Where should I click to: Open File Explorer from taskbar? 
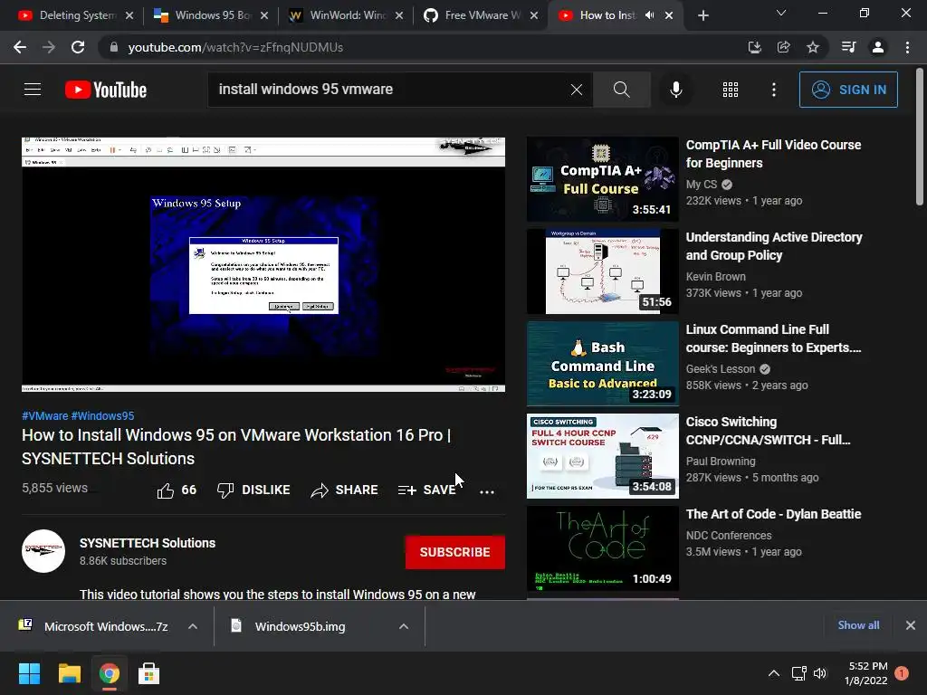coord(69,673)
